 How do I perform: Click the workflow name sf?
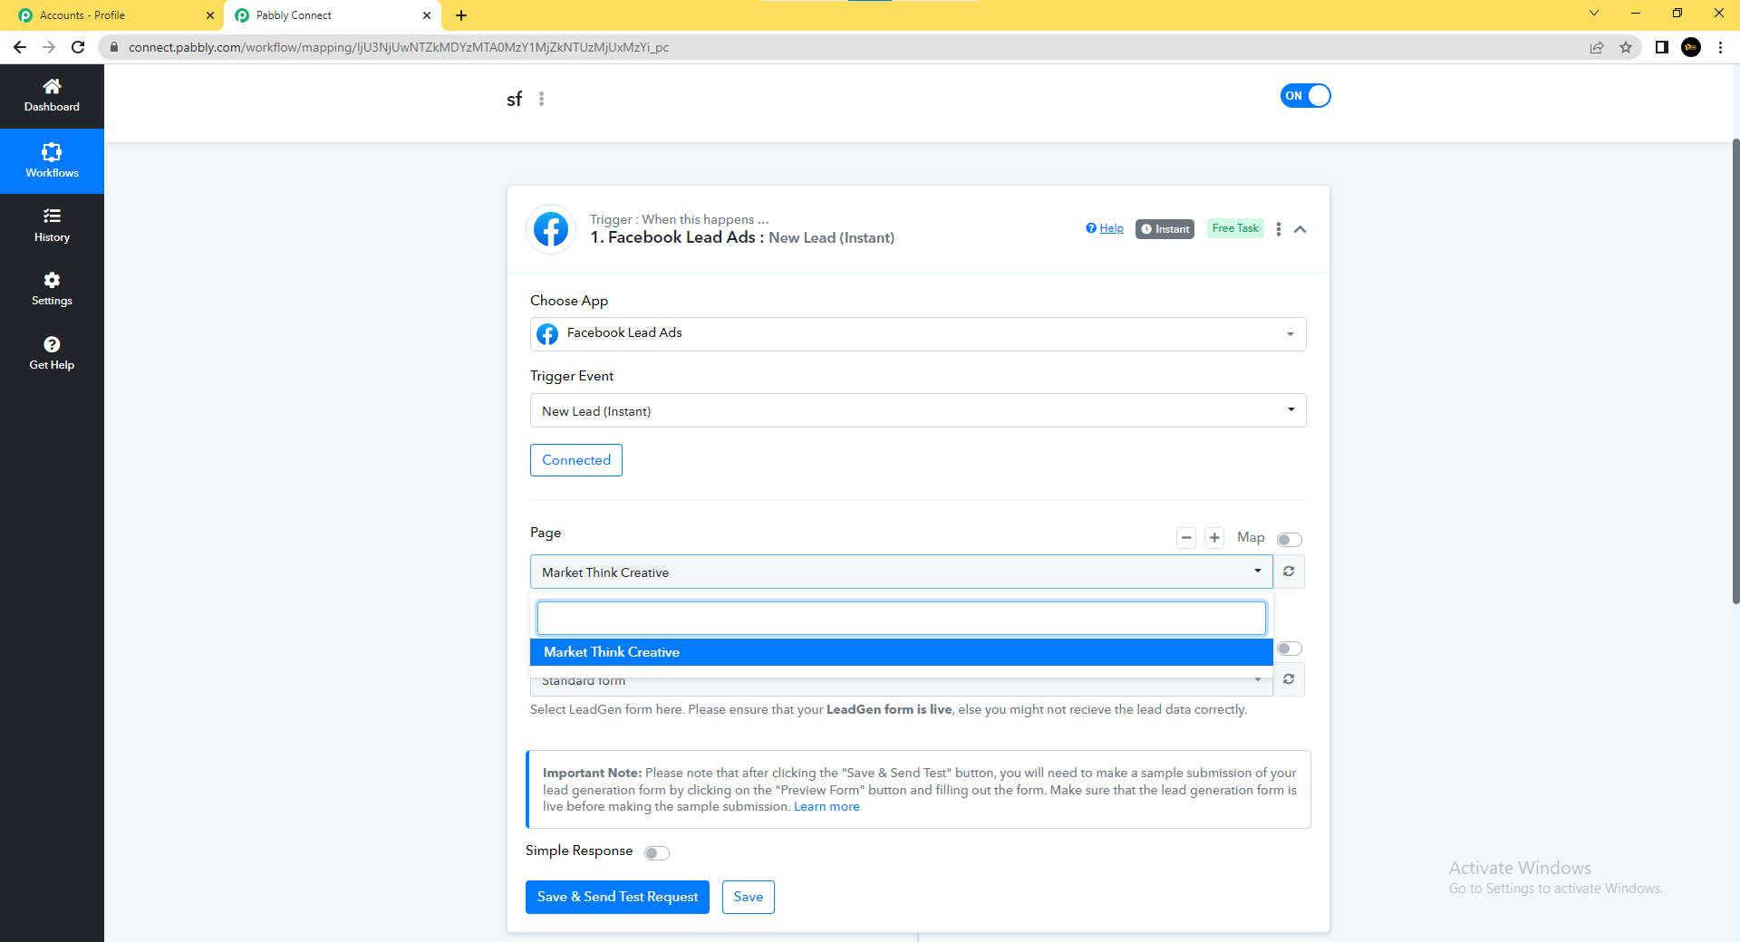514,99
